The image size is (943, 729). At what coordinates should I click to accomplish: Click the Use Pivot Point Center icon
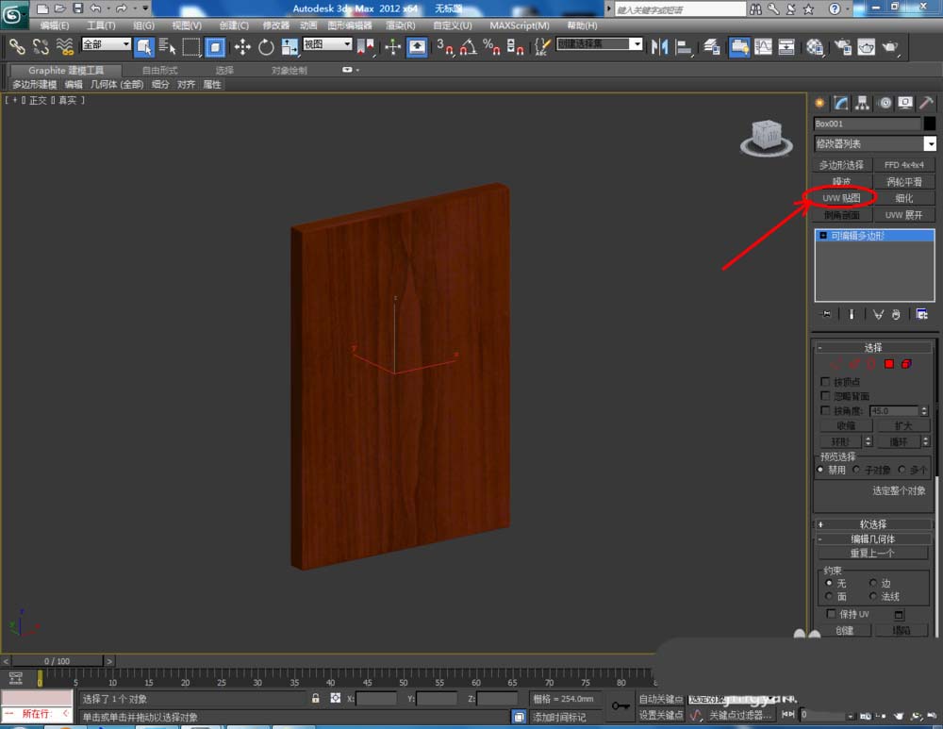tap(365, 46)
